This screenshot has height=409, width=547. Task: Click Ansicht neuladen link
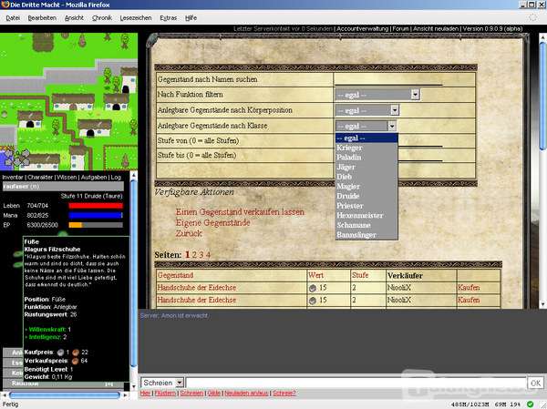tap(436, 28)
